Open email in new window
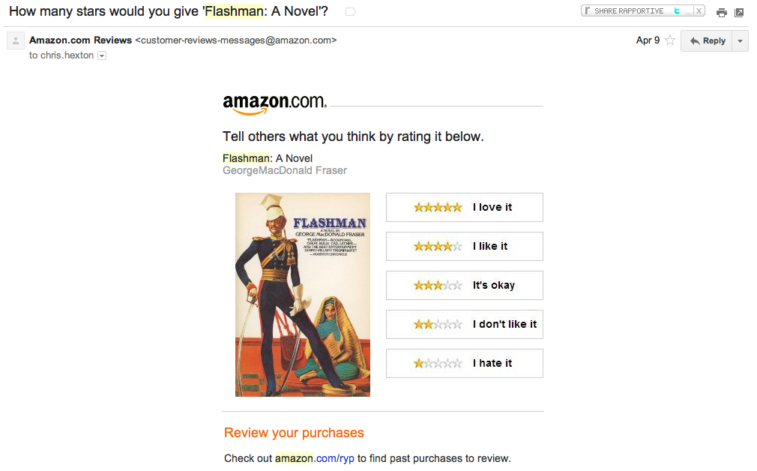Image resolution: width=757 pixels, height=471 pixels. click(x=739, y=12)
